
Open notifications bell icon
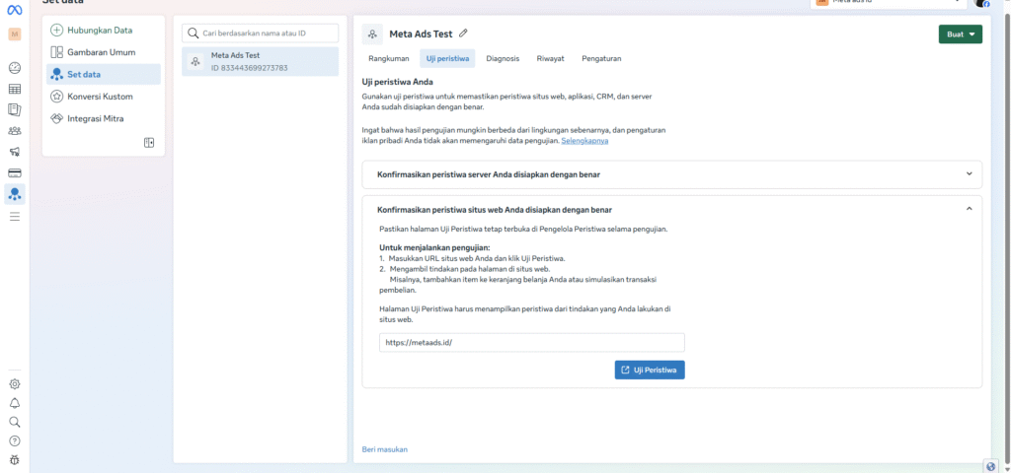15,403
